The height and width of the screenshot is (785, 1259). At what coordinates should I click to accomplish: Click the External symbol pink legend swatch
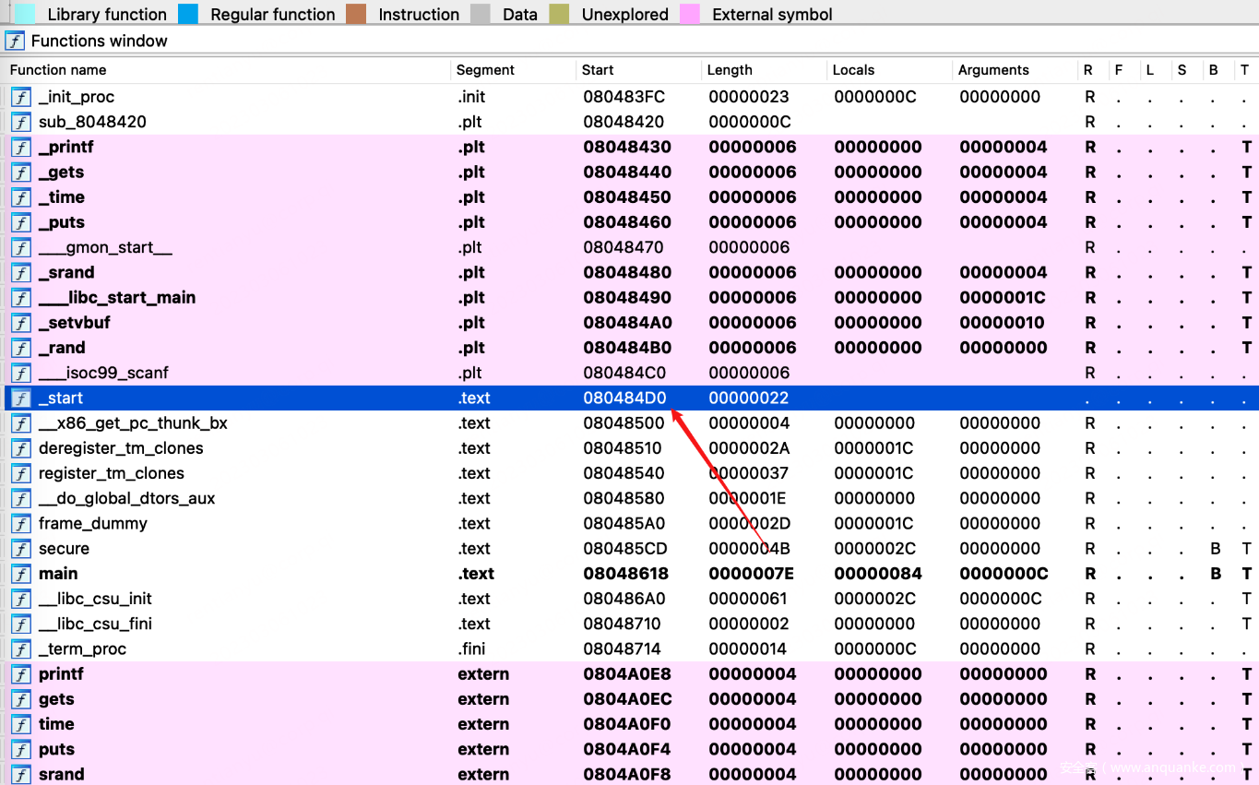click(689, 14)
